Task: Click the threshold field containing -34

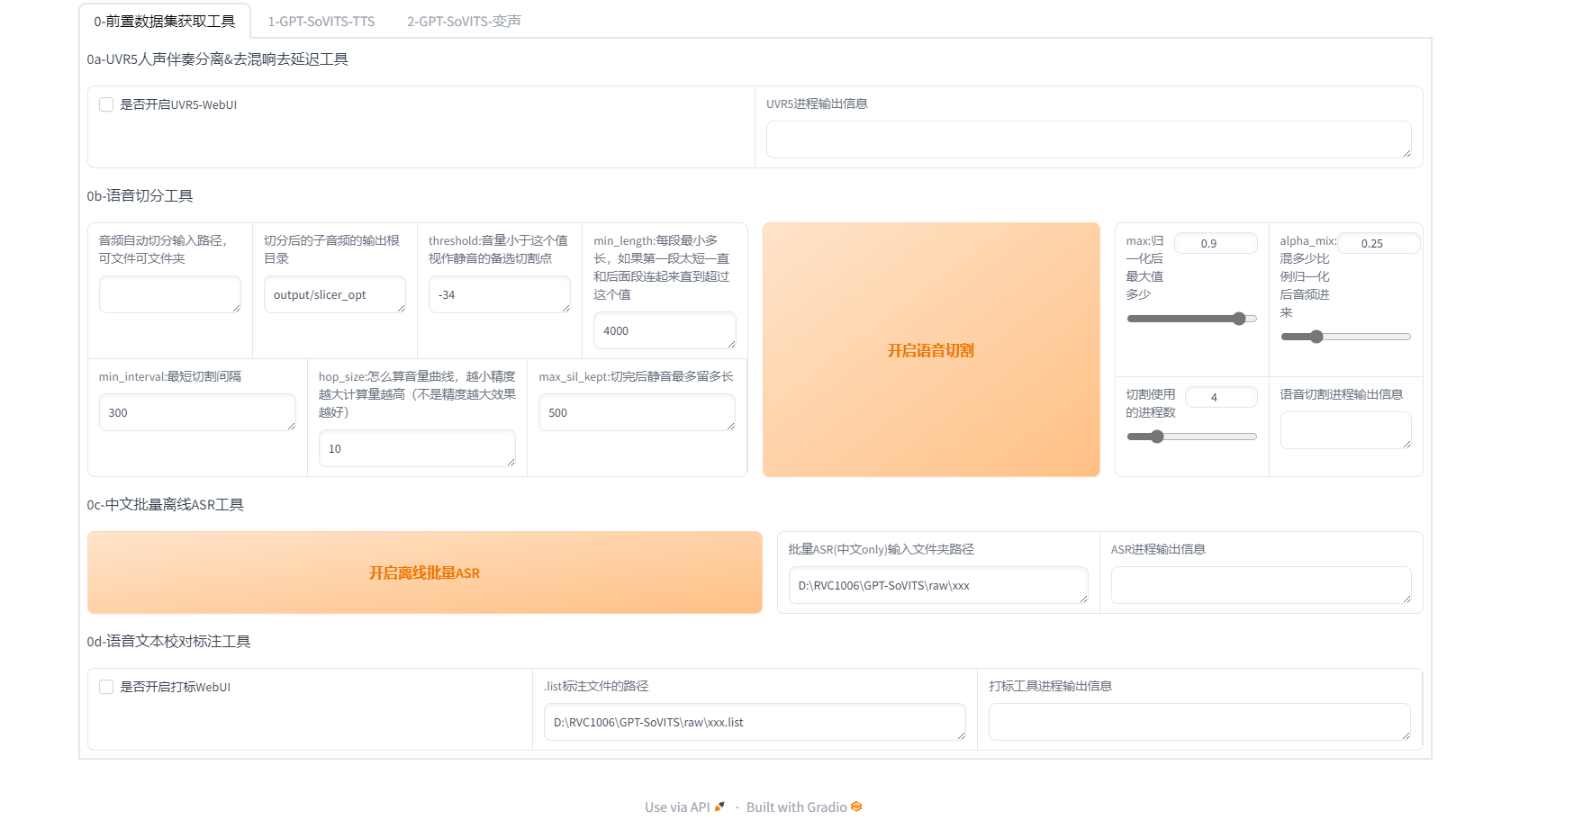Action: tap(499, 294)
